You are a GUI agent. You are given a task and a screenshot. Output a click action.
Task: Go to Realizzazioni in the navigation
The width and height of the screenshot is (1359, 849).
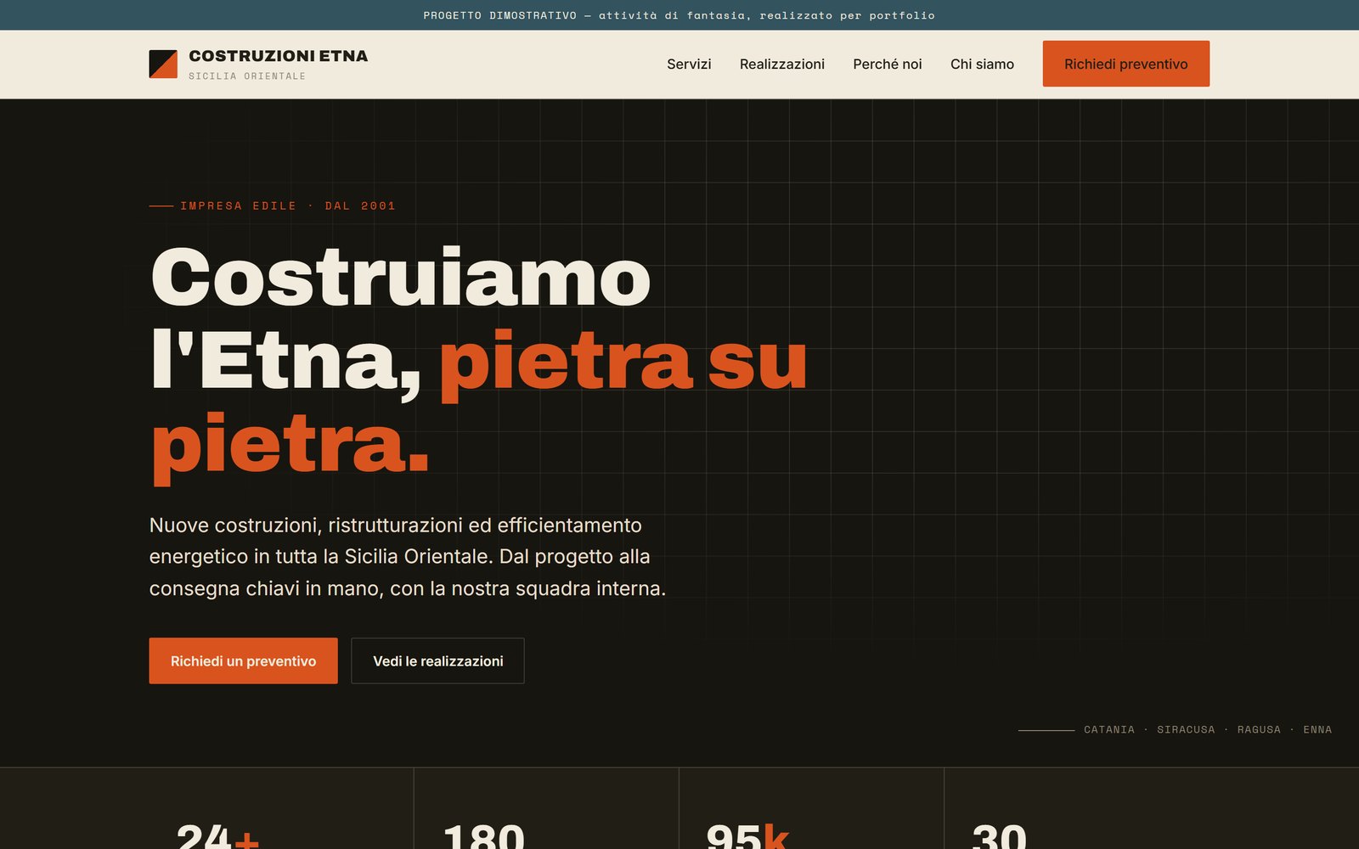(x=781, y=64)
